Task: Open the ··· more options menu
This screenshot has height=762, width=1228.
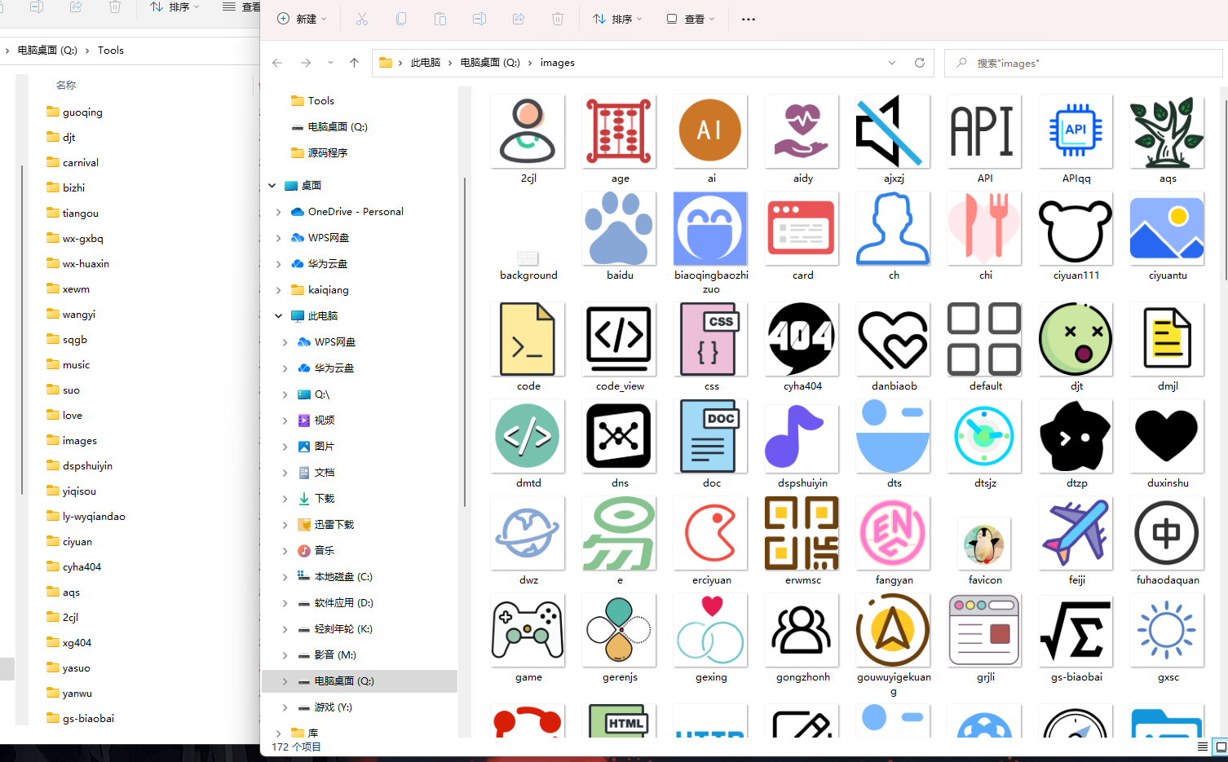Action: click(x=748, y=18)
